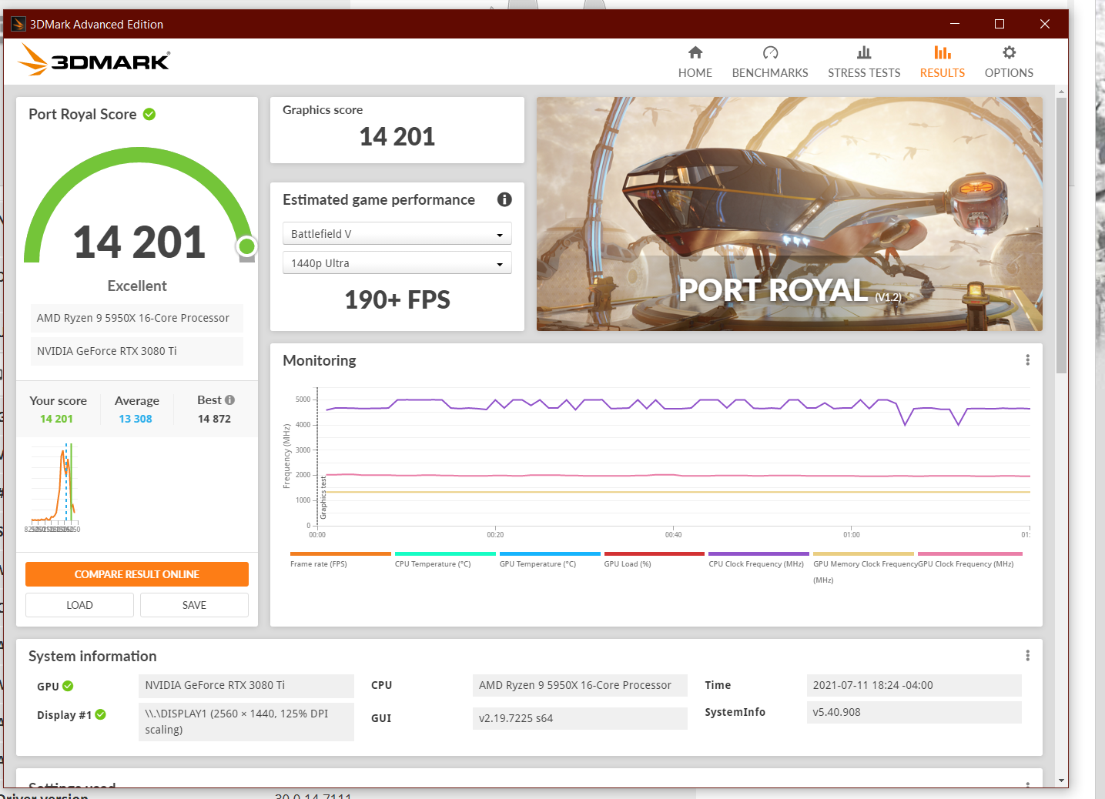Click the Port Royal benchmark image
Screen dimensions: 1105x799
click(x=789, y=214)
